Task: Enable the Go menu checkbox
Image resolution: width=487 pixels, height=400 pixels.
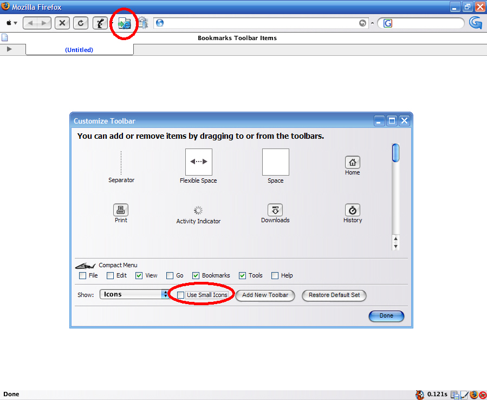Action: (x=170, y=276)
